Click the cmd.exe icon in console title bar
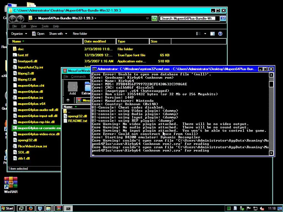The height and width of the screenshot is (212, 283). point(95,69)
